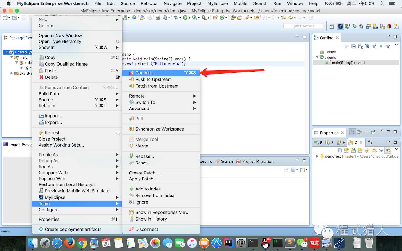Click Create new Git repository icon
Screen dimensions: 402x251
pos(360,151)
